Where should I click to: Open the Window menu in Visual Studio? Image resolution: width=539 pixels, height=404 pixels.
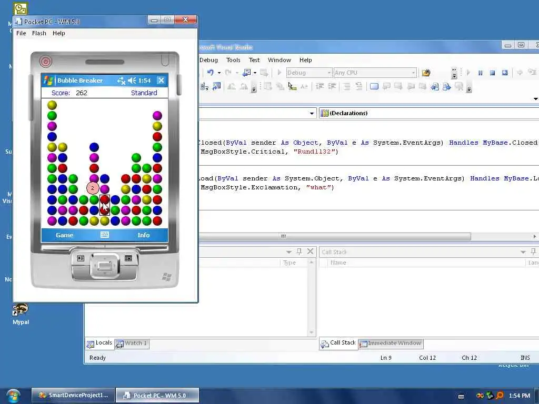[x=279, y=60]
